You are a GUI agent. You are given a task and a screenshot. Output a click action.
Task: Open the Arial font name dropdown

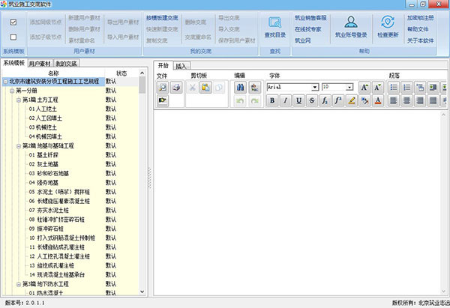click(x=315, y=88)
